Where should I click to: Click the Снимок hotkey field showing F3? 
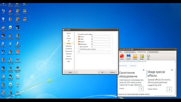click(x=101, y=42)
